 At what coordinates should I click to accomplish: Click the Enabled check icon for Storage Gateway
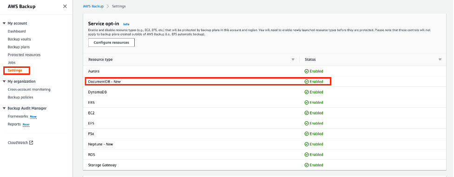pyautogui.click(x=307, y=165)
